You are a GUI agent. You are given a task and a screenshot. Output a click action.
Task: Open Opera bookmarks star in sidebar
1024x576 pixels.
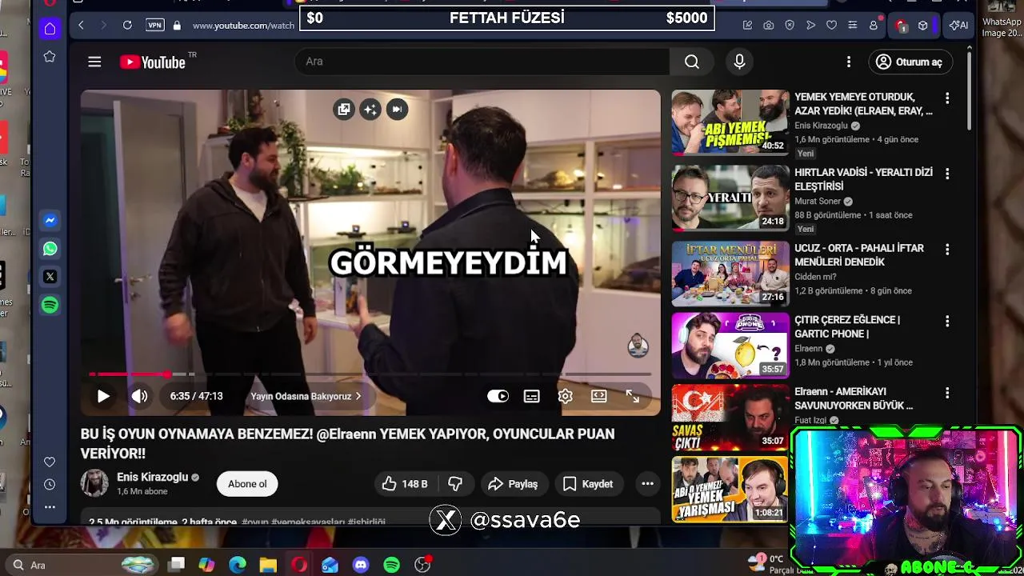point(50,57)
